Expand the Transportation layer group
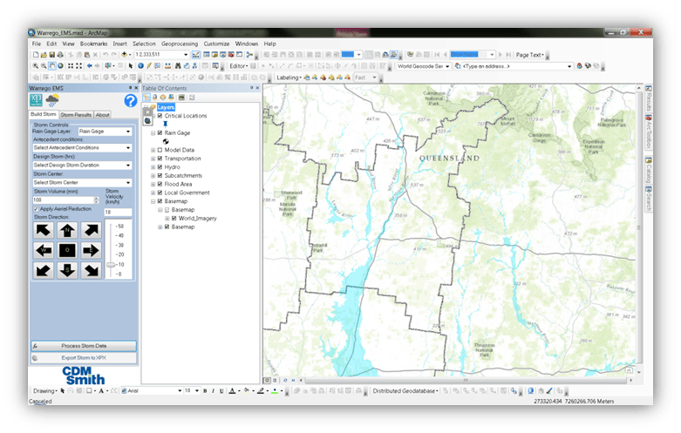Viewport: 681px width, 433px height. pyautogui.click(x=153, y=159)
